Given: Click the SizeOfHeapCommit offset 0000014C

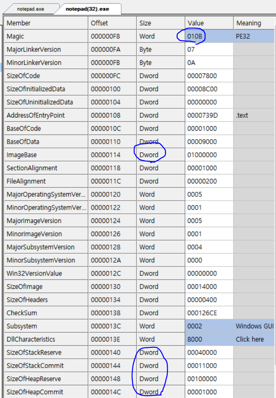Looking at the screenshot, I should [x=112, y=392].
